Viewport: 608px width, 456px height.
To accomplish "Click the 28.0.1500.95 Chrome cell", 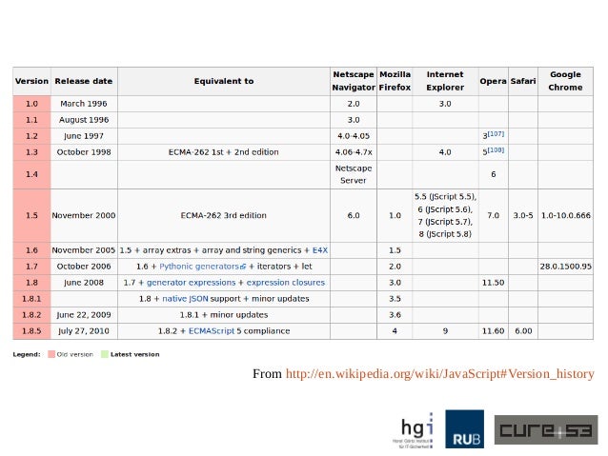I will click(565, 267).
